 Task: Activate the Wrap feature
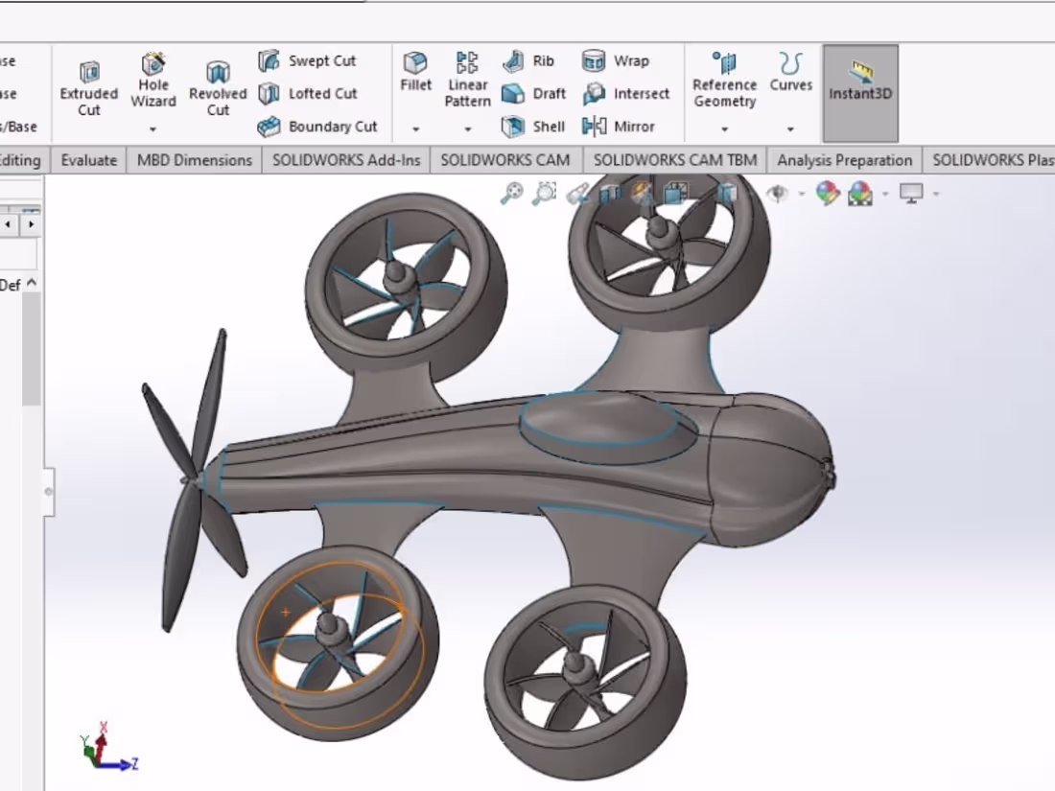(628, 60)
